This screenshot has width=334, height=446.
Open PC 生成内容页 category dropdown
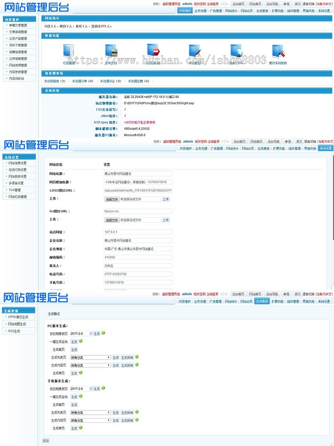click(90, 366)
